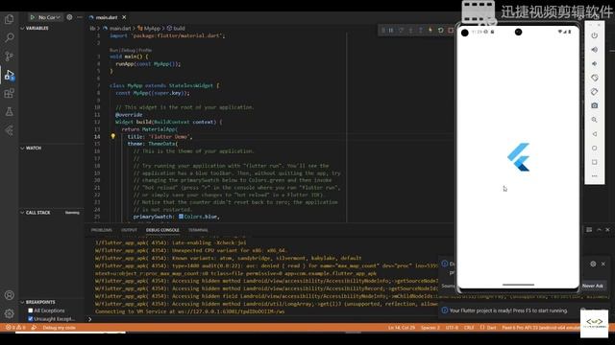Open the more actions ellipsis in the debug header
This screenshot has height=345, width=615.
(x=80, y=17)
